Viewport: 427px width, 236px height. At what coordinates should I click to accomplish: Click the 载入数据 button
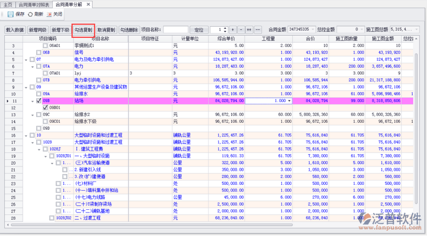point(15,29)
